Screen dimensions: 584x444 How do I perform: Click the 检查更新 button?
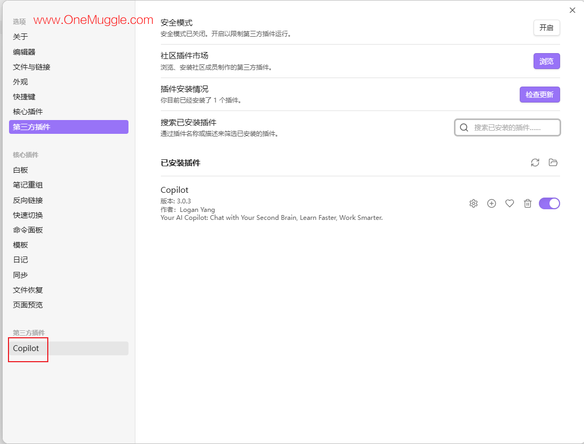tap(540, 95)
